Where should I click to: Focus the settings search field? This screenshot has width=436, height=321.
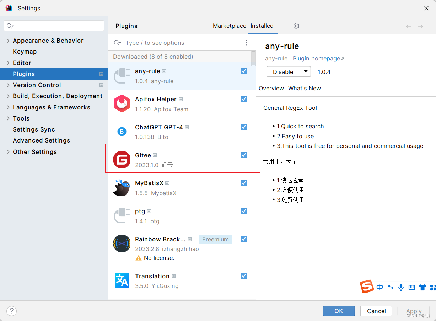pyautogui.click(x=54, y=26)
